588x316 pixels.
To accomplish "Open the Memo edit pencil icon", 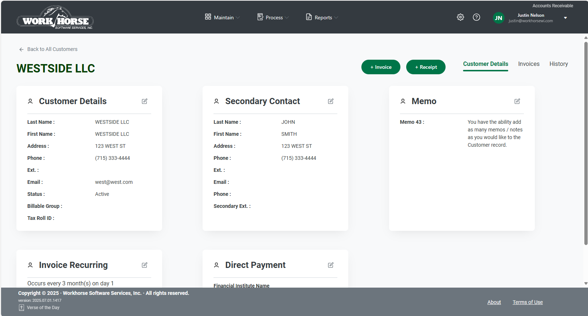I will (517, 101).
